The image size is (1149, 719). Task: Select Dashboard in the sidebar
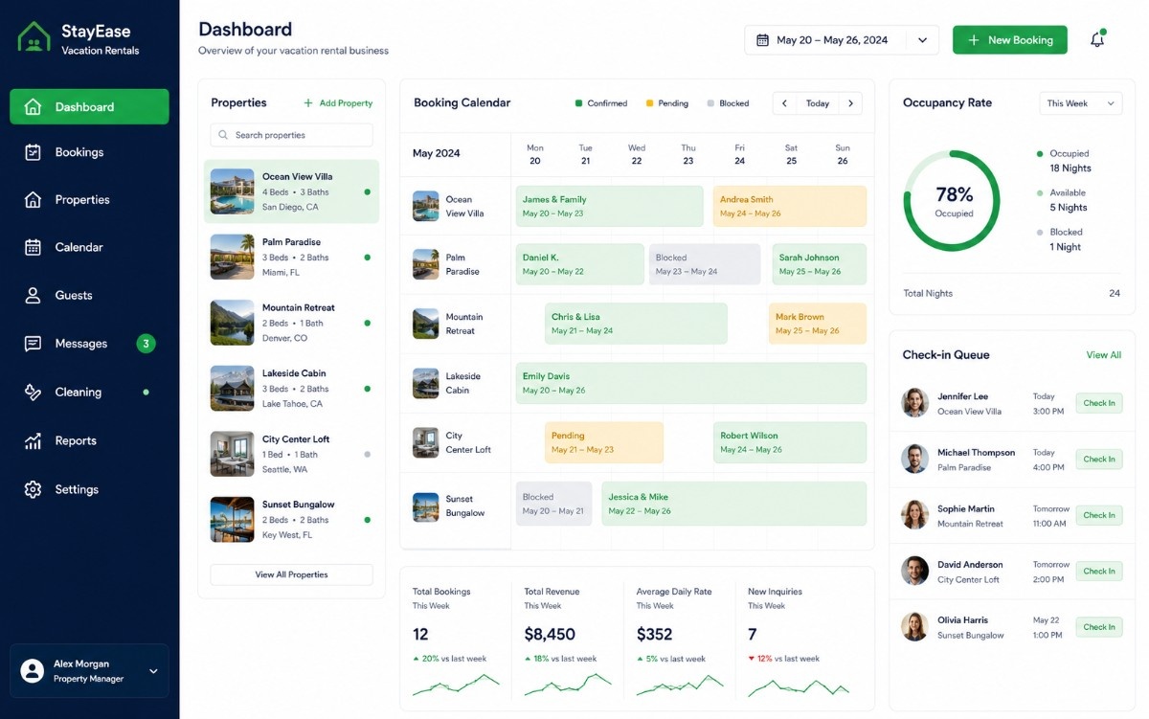89,106
